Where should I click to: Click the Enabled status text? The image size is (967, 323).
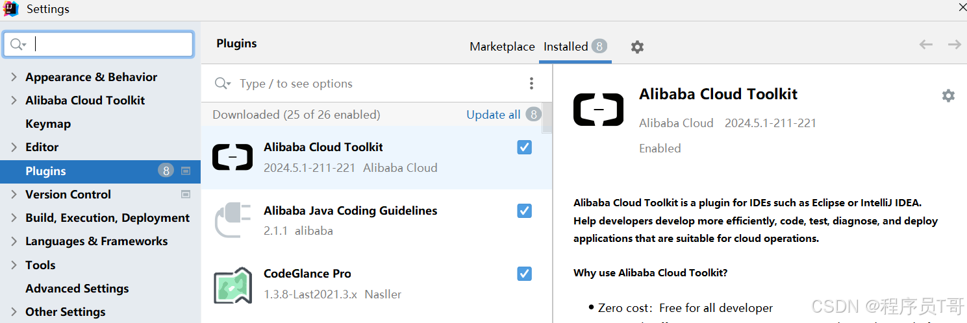660,148
